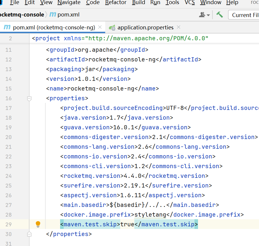Click the rocketmq-console breadcrumb
259x246 pixels.
pos(22,15)
